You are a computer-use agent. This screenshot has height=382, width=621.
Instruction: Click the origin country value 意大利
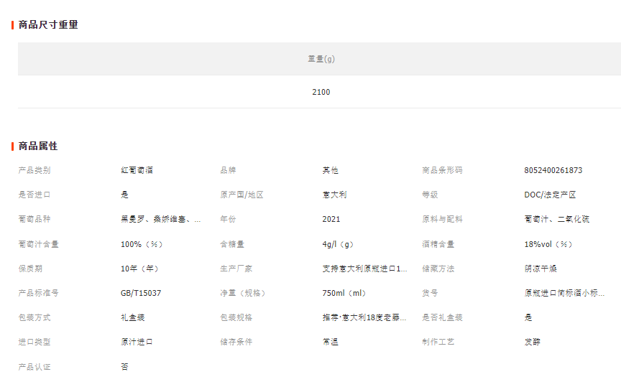(334, 195)
